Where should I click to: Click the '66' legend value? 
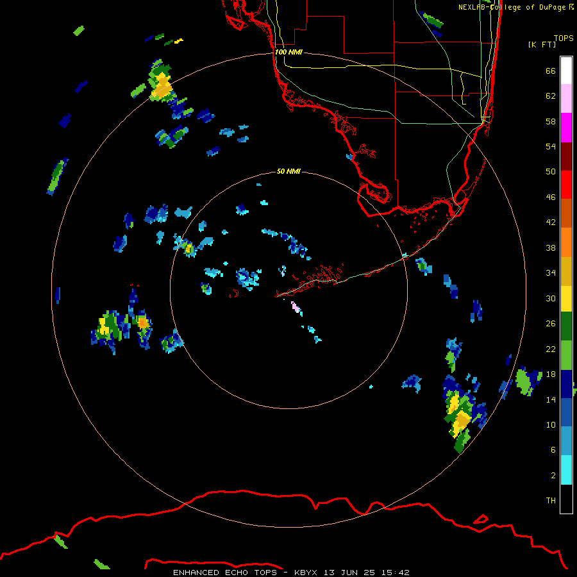pos(551,71)
